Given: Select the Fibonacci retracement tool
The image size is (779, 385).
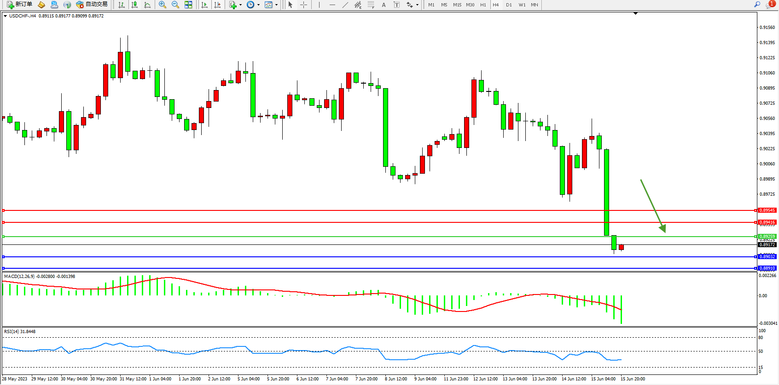Looking at the screenshot, I should [x=371, y=5].
